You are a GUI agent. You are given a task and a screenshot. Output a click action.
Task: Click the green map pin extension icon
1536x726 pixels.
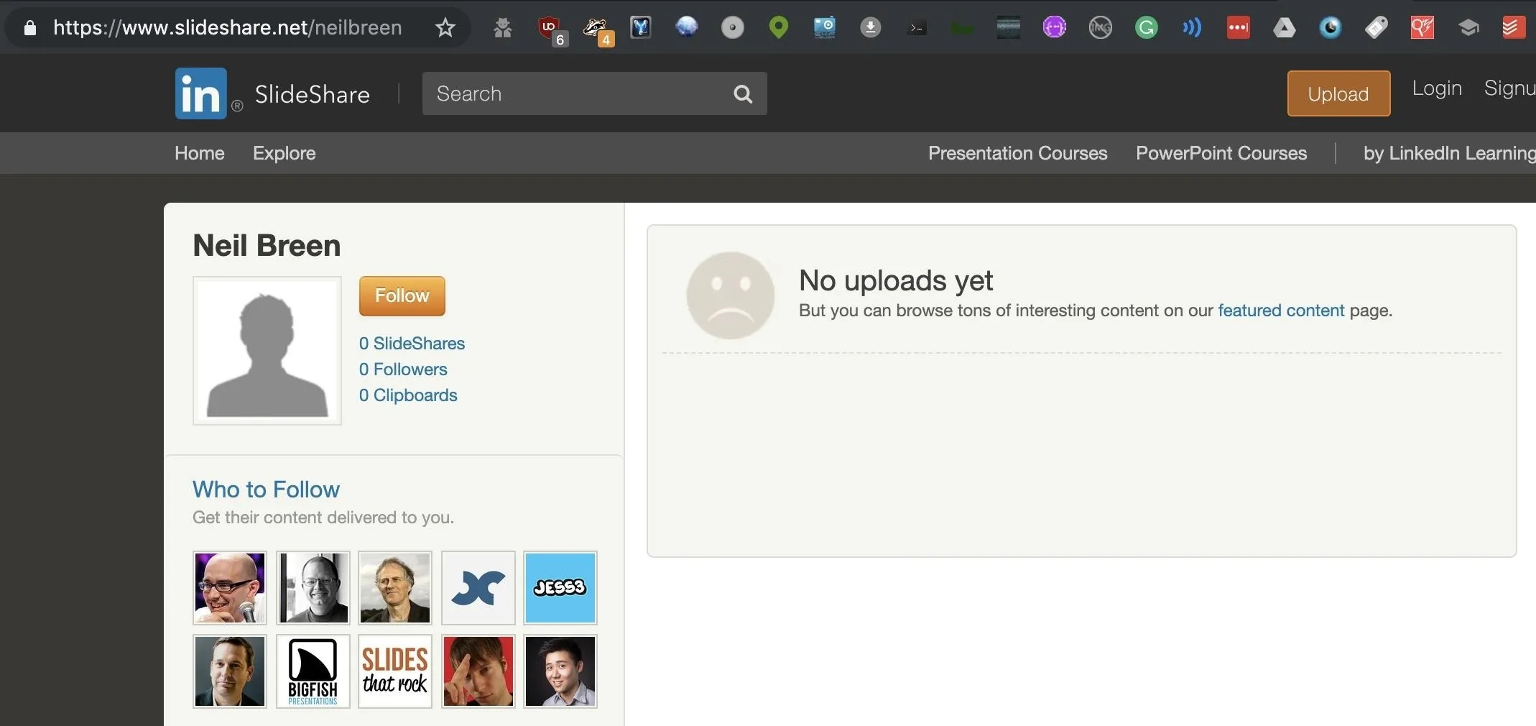click(778, 28)
